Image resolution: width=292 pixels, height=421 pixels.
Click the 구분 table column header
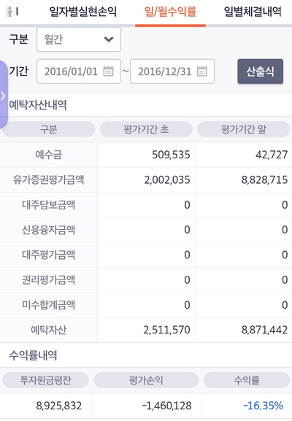pos(49,129)
